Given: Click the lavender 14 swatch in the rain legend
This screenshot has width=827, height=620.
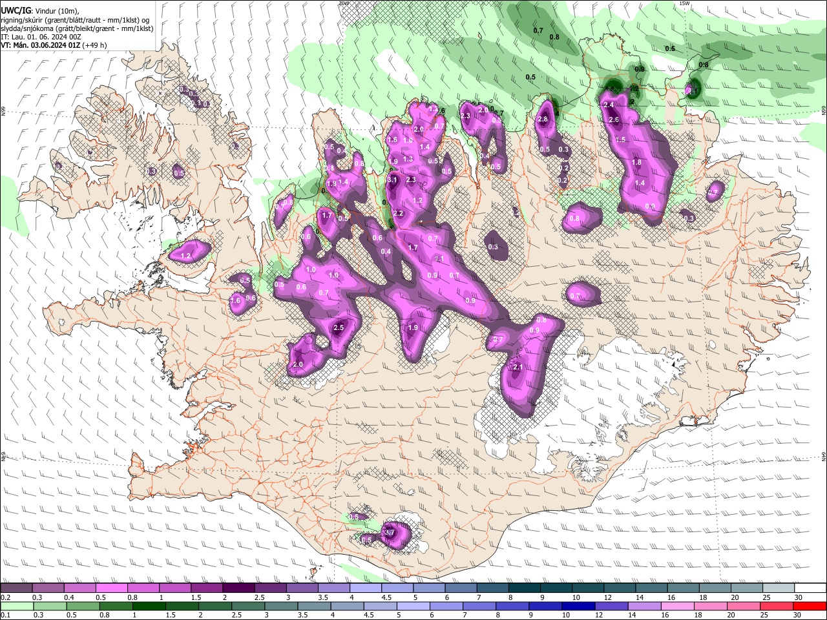Looking at the screenshot, I should [645, 606].
